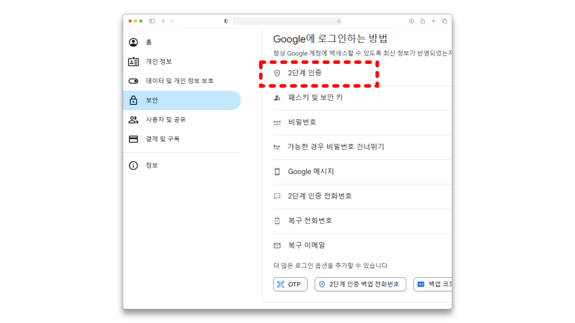
Task: Show tab overview icon at top right
Action: (x=444, y=21)
